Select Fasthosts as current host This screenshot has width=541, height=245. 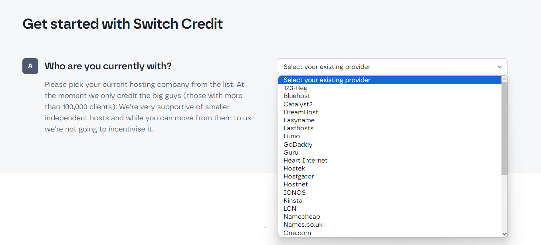pos(390,128)
